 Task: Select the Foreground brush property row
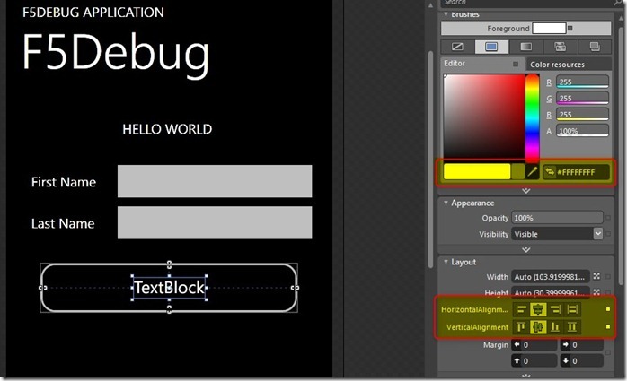[x=525, y=29]
